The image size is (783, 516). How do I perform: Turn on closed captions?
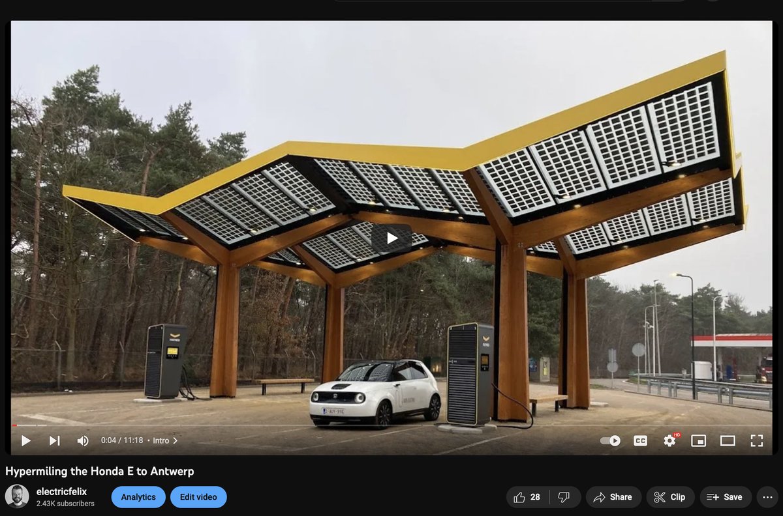[641, 441]
